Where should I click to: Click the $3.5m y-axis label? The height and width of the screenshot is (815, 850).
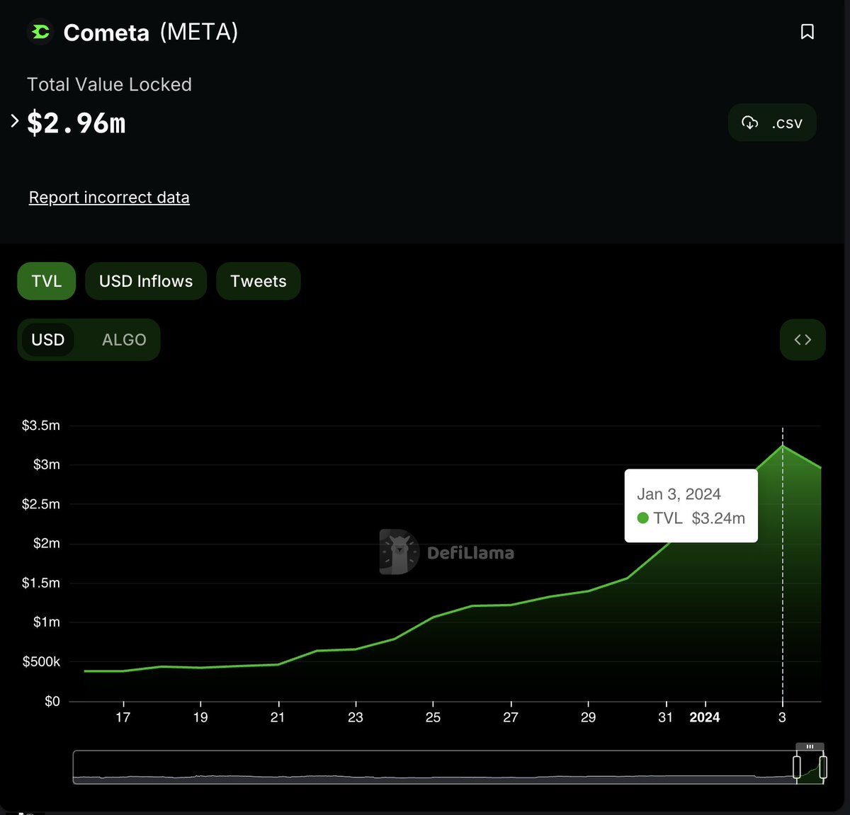click(x=41, y=426)
